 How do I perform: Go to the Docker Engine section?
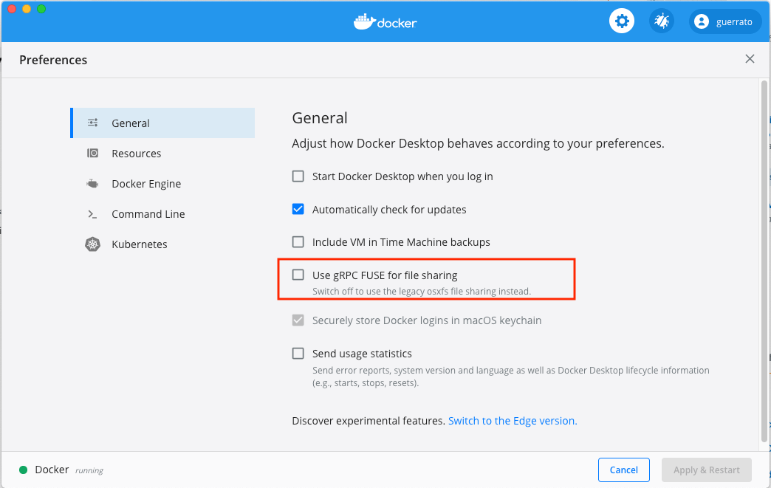(162, 184)
